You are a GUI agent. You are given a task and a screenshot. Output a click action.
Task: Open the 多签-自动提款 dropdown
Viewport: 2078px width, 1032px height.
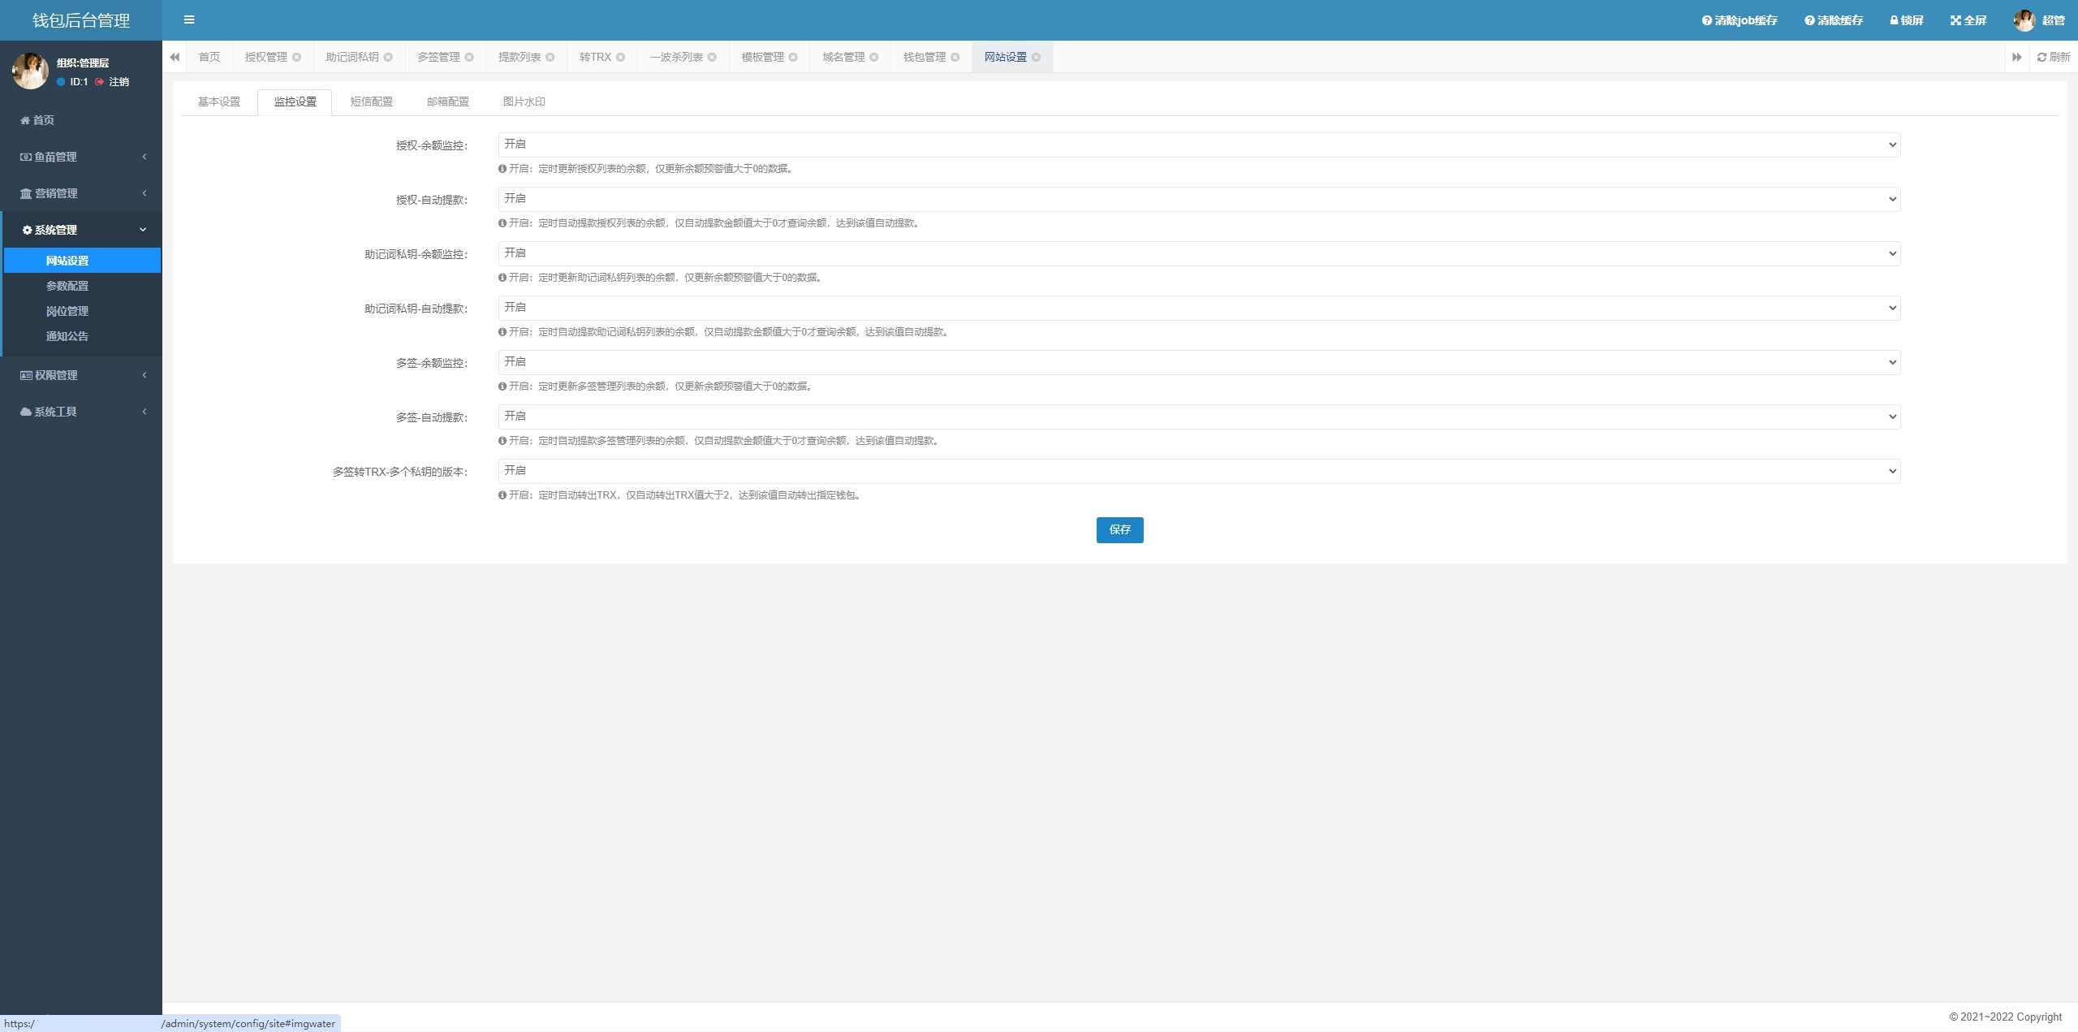point(1198,417)
